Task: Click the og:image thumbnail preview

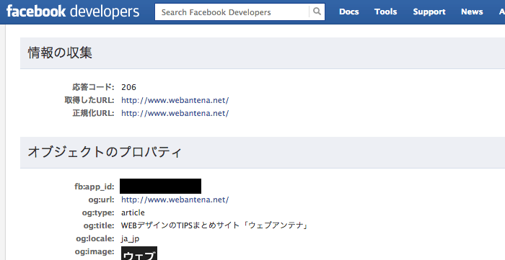Action: pos(139,254)
